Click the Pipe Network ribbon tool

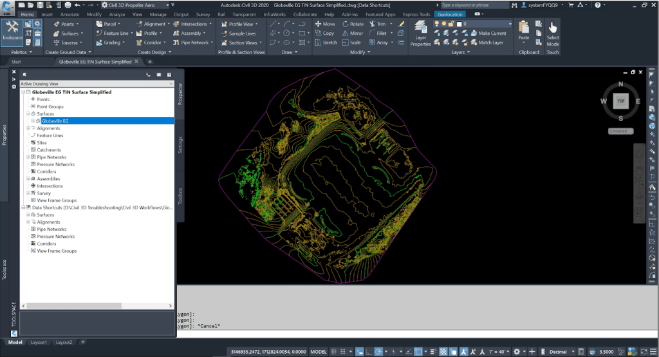point(193,43)
